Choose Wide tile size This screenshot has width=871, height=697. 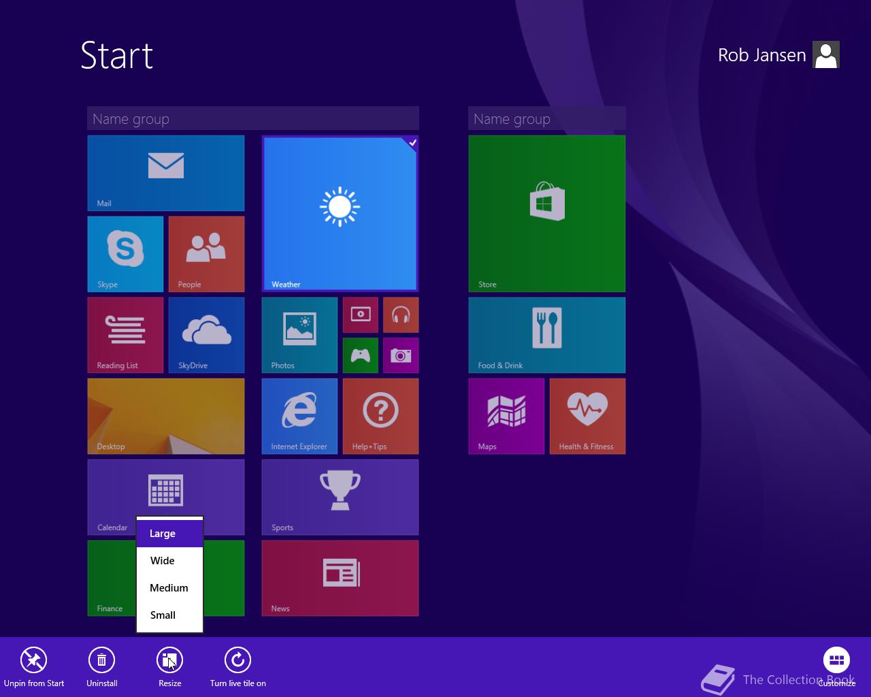(x=170, y=561)
